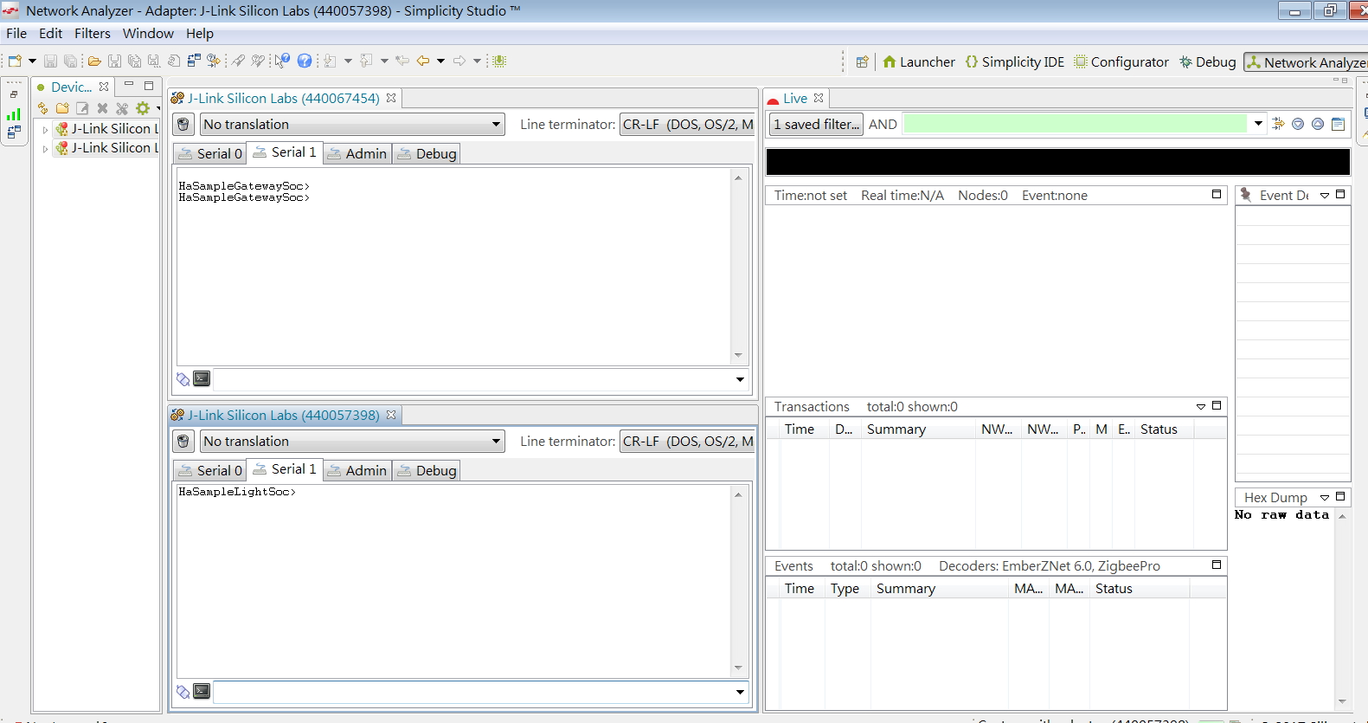
Task: Open the Line terminator combo in the 440057398 console
Action: pos(687,442)
